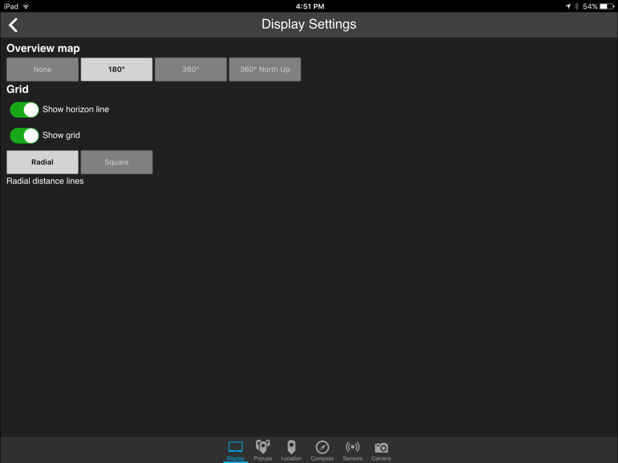
Task: Select 360° North Up overview option
Action: [265, 69]
